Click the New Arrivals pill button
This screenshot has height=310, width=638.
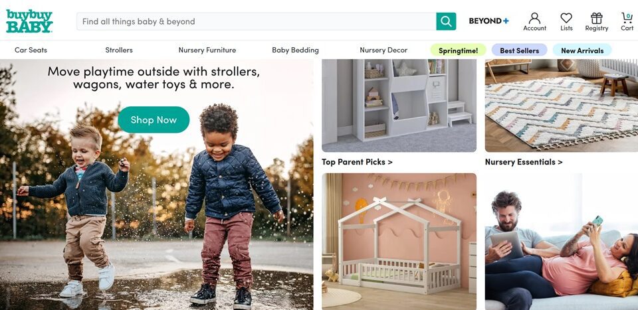tap(582, 50)
